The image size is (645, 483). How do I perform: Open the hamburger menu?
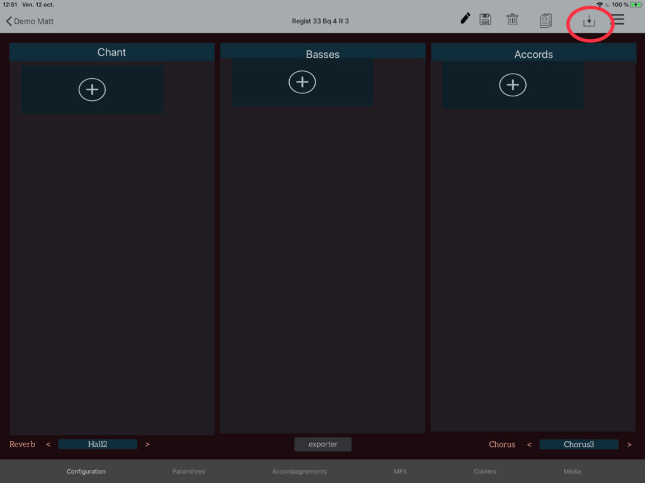[x=619, y=20]
